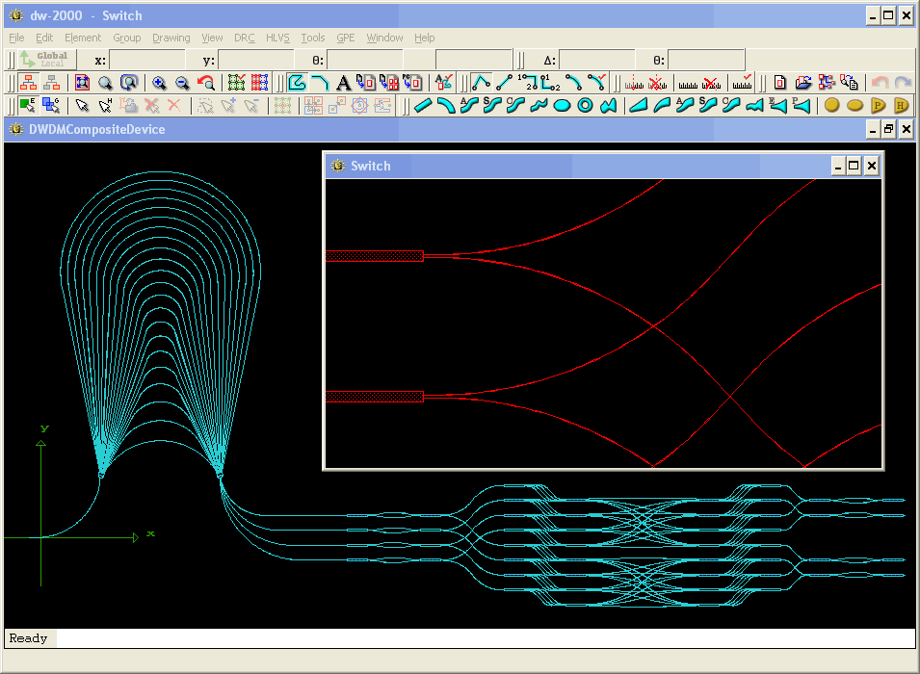The image size is (920, 674).
Task: Toggle the grid display icon
Action: (x=235, y=83)
